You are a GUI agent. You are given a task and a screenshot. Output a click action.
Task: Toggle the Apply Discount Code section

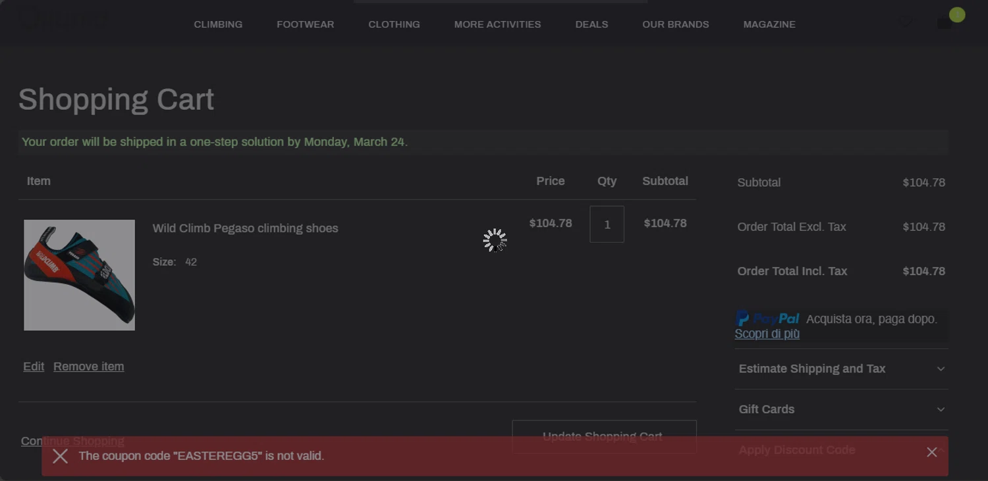[x=841, y=450]
